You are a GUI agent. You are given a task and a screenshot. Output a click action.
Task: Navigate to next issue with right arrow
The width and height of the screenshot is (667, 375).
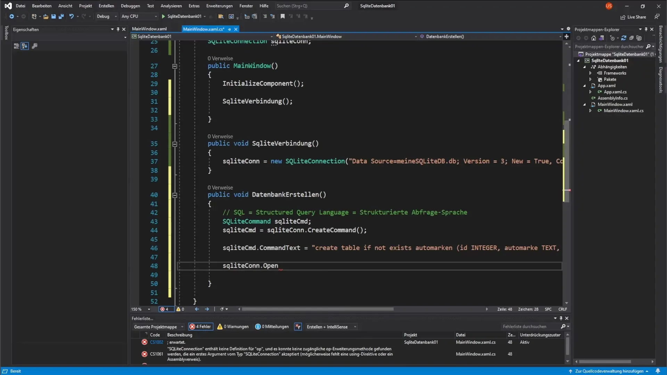point(207,309)
